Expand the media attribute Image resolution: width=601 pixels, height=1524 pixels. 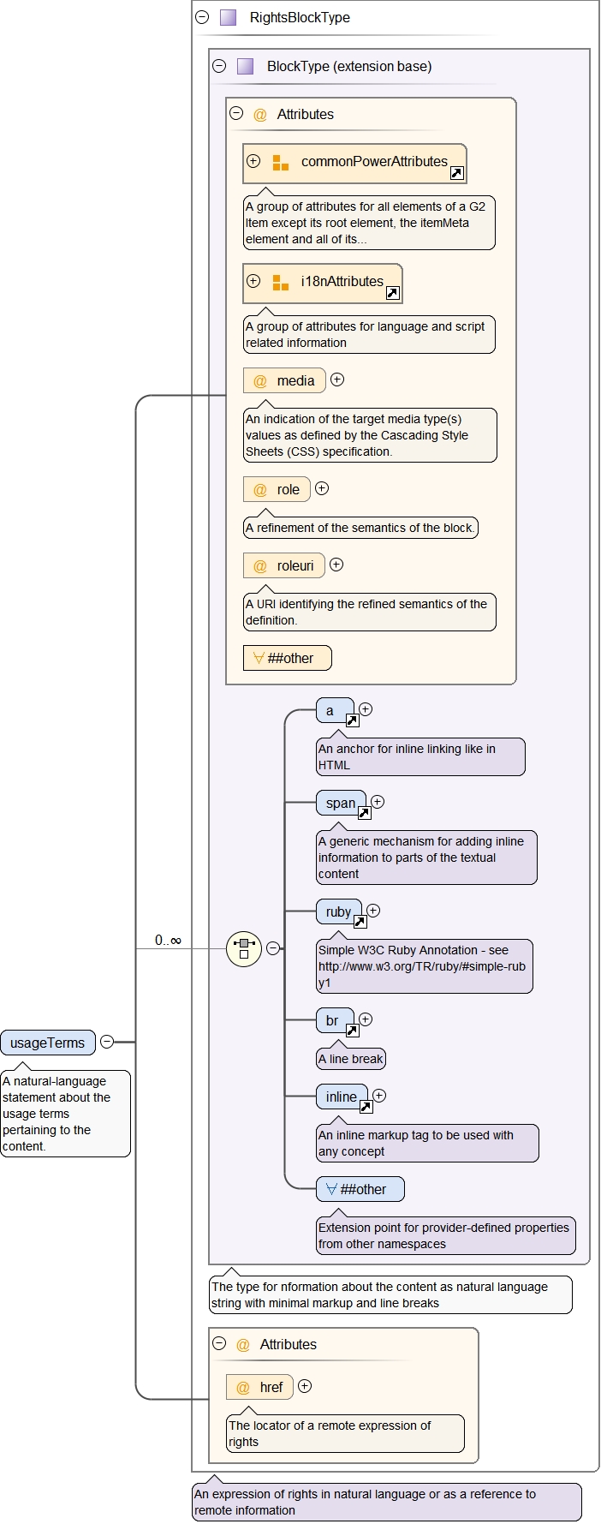337,380
